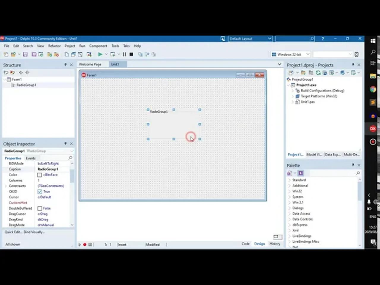Viewport: 380px width, 285px height.
Task: Open the Default Layout dropdown
Action: click(270, 39)
